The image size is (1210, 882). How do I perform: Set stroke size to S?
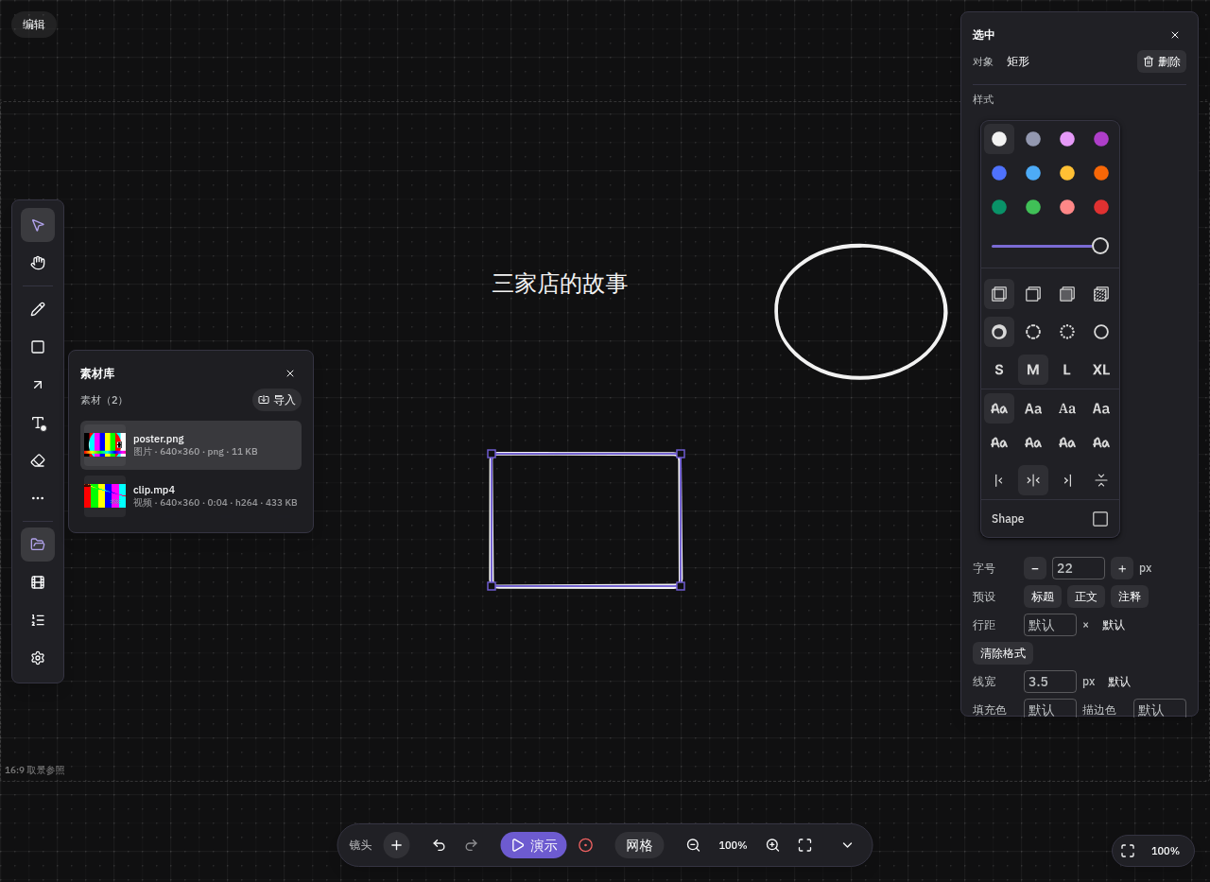click(999, 370)
